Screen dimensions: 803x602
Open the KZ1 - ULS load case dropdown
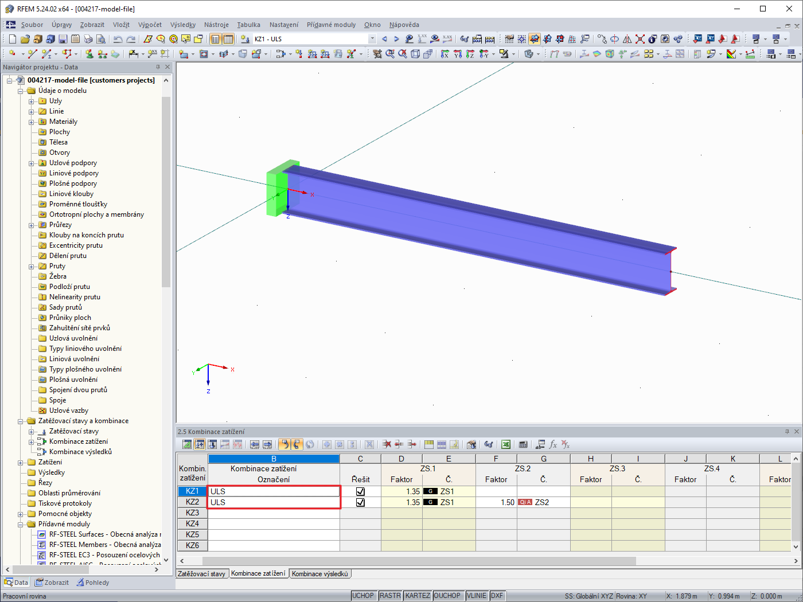[x=372, y=39]
